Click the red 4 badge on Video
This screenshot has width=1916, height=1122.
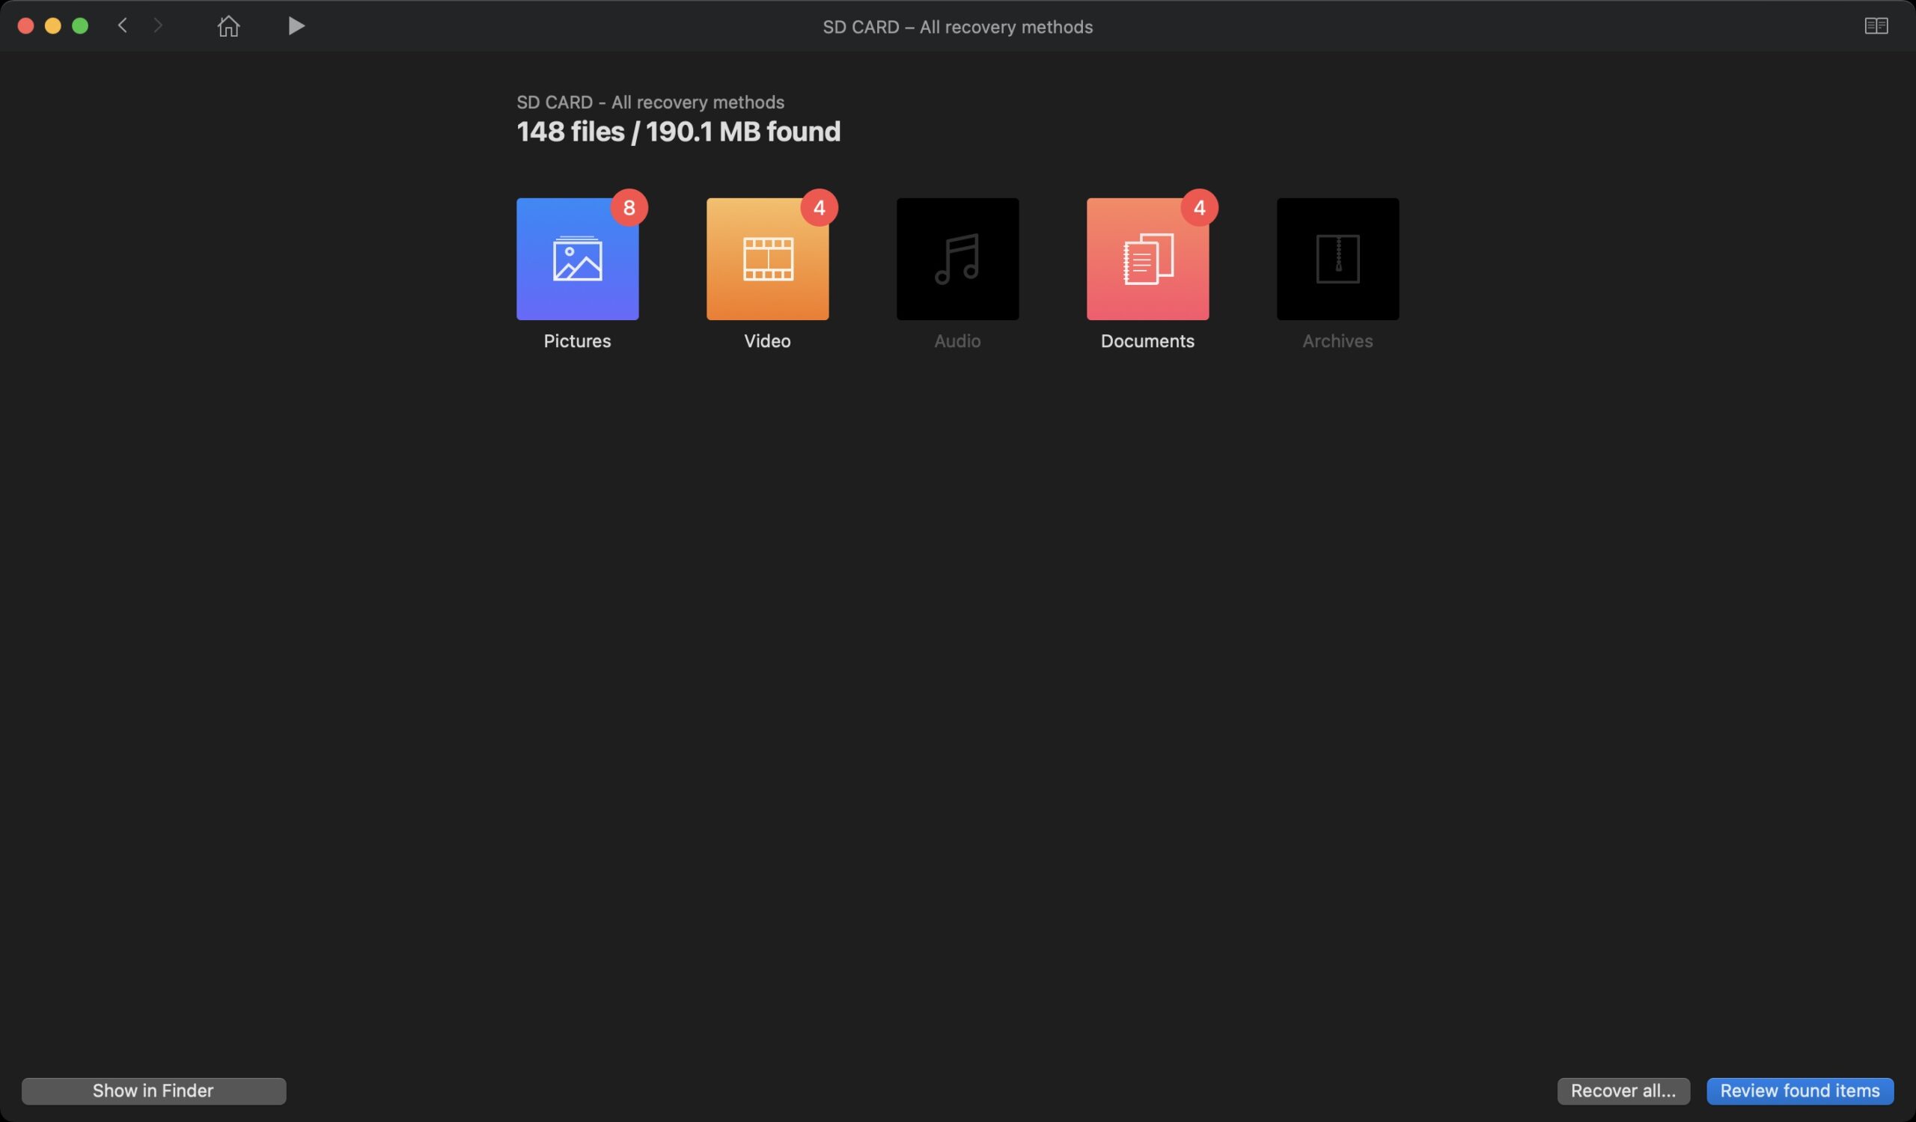819,207
